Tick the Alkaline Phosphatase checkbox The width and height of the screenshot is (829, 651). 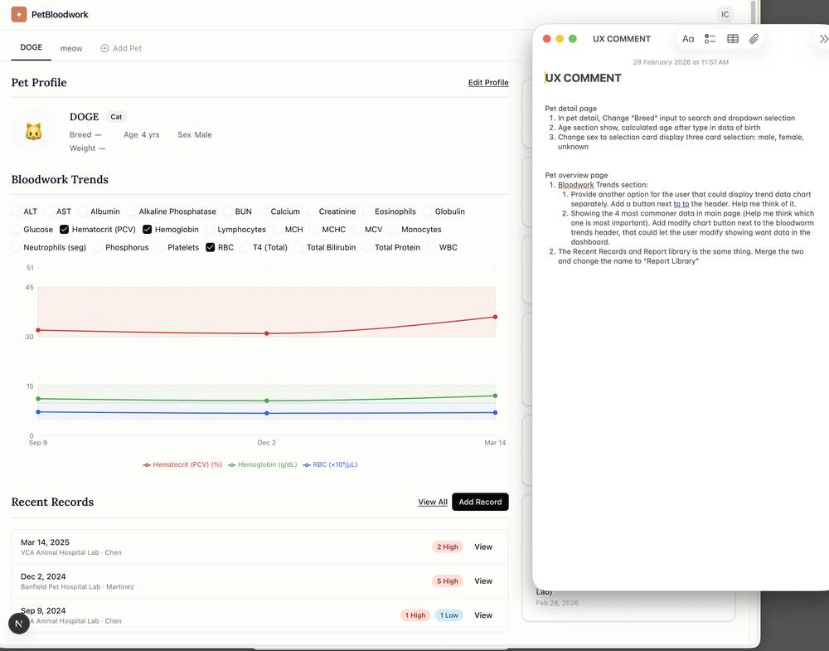click(131, 211)
